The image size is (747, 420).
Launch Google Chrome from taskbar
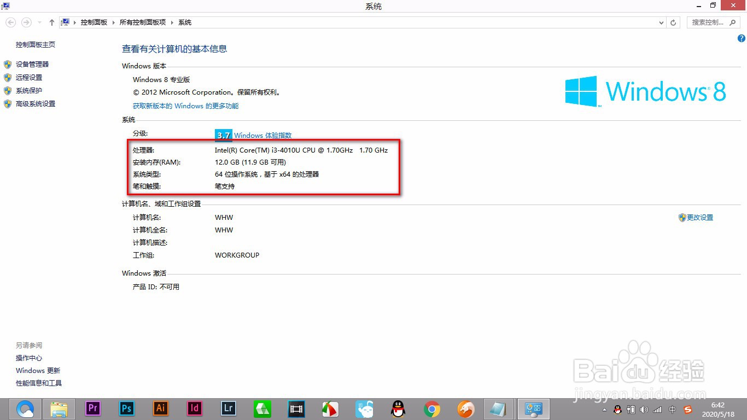point(432,409)
